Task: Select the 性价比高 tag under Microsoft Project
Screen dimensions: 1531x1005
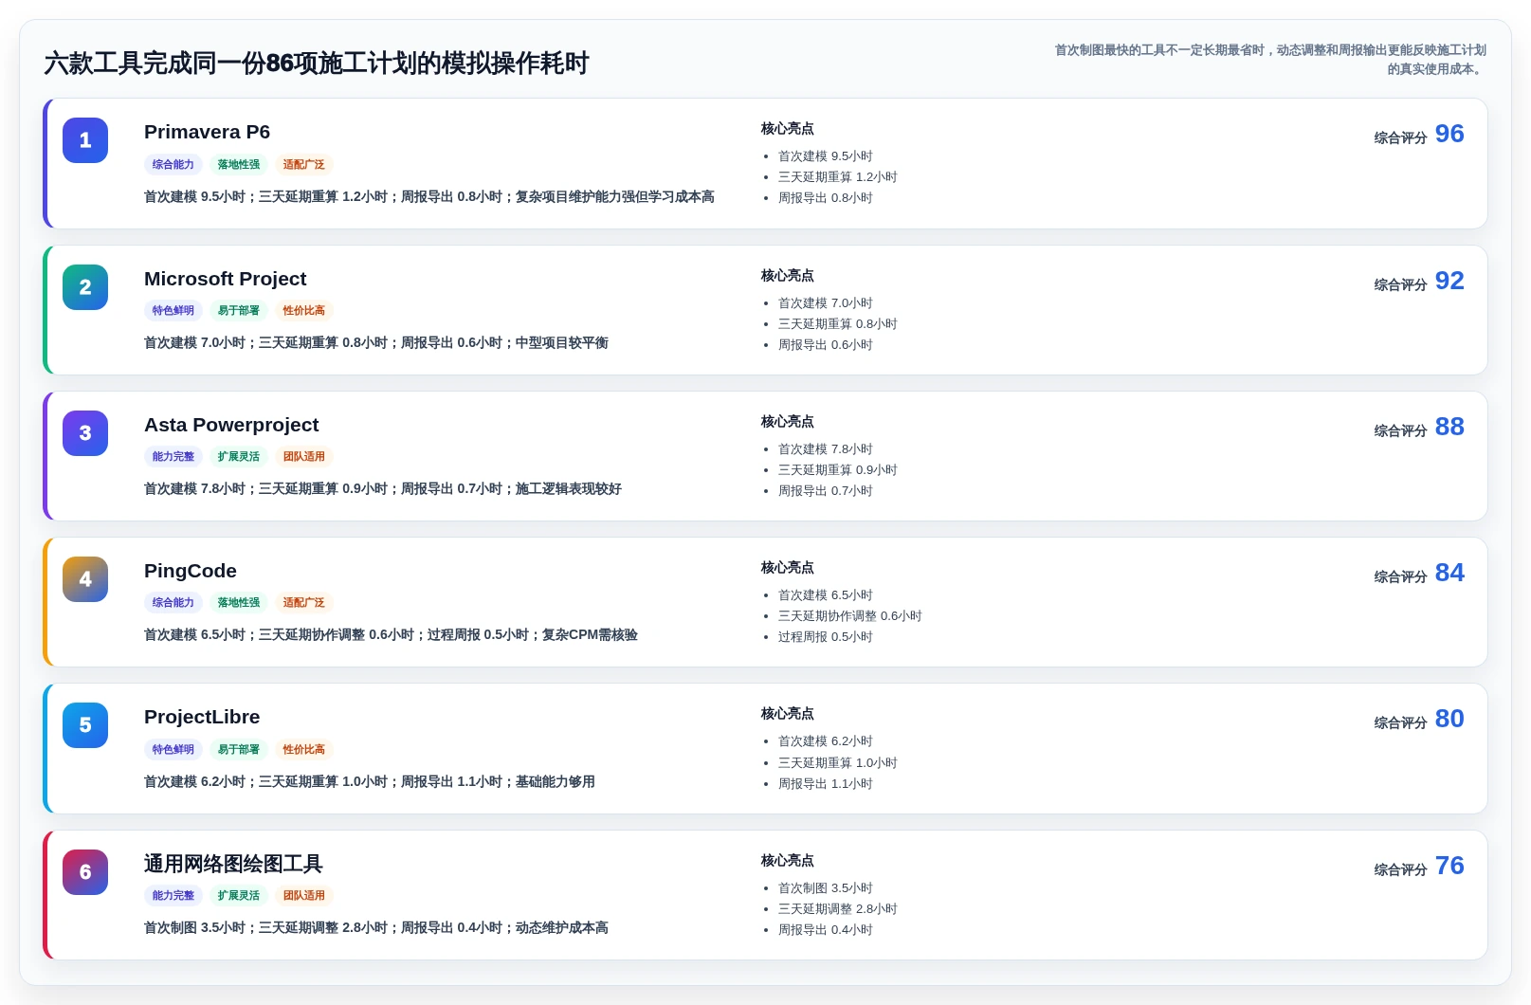Action: pos(304,310)
